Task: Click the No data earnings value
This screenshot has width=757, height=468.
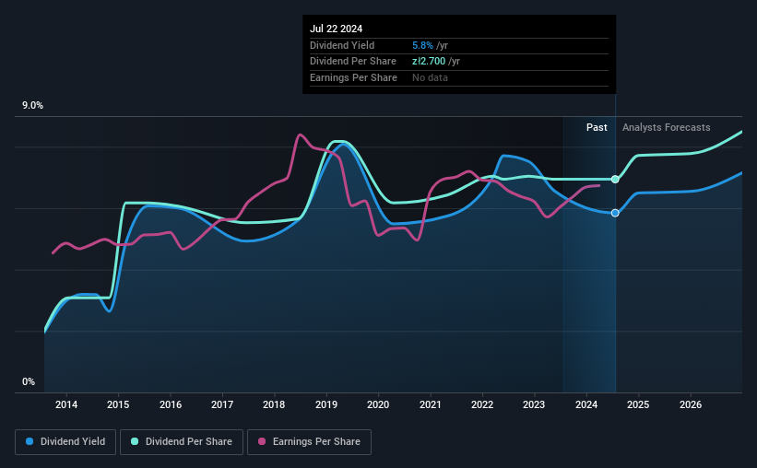Action: [x=430, y=77]
